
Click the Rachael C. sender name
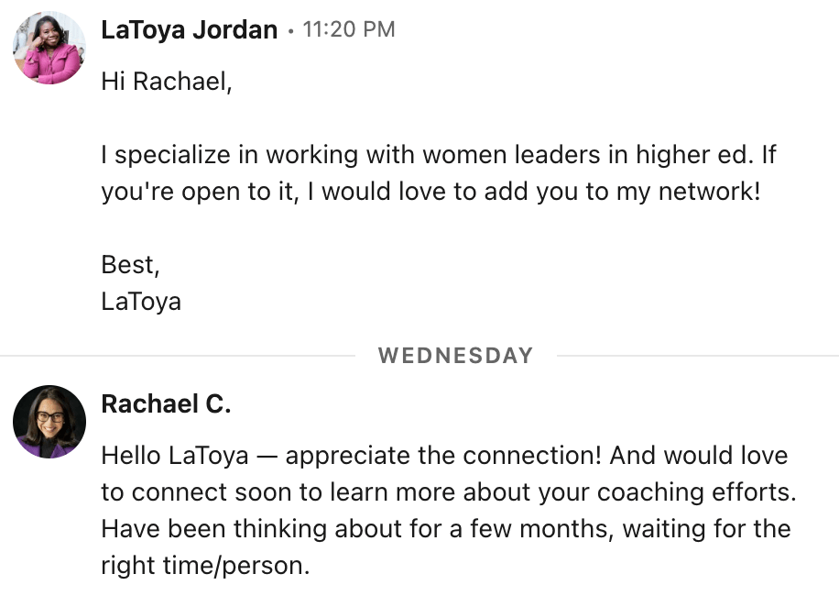click(166, 403)
